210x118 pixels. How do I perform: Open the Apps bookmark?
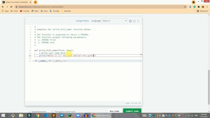click(5, 11)
